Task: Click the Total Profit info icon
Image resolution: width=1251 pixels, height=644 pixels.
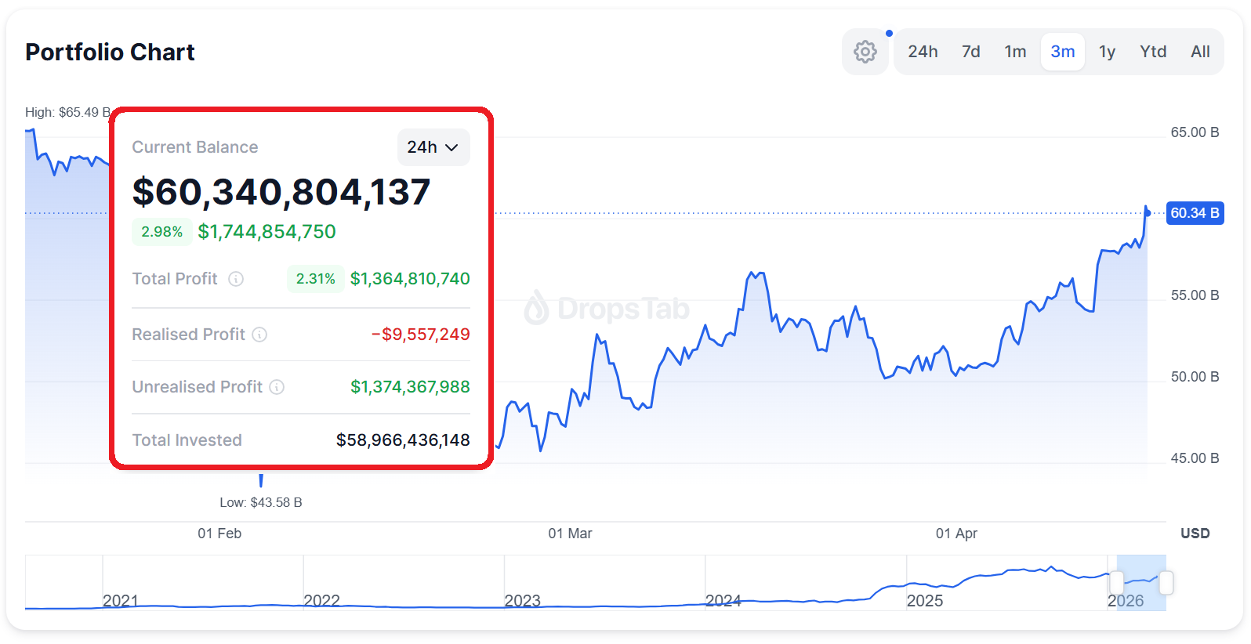Action: click(x=236, y=279)
